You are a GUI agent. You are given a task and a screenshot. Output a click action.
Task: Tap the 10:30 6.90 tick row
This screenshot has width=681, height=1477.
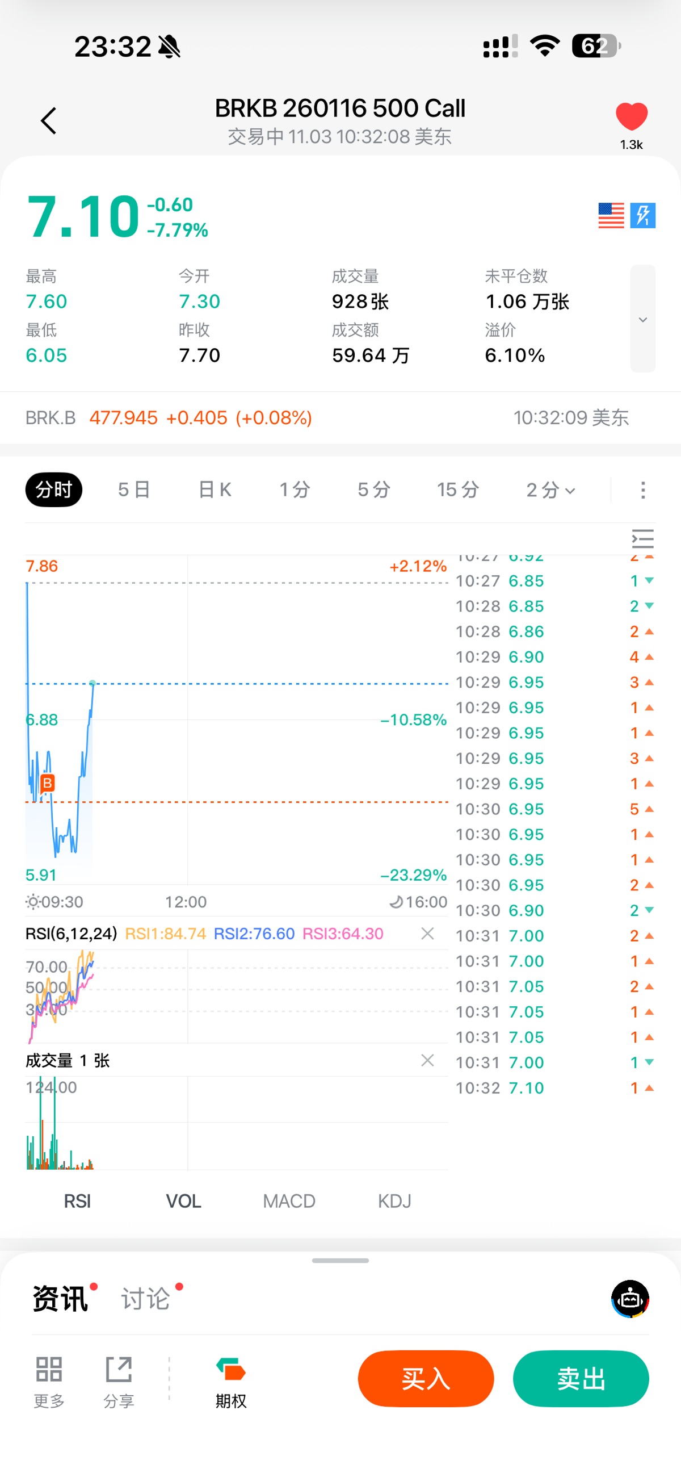[555, 910]
